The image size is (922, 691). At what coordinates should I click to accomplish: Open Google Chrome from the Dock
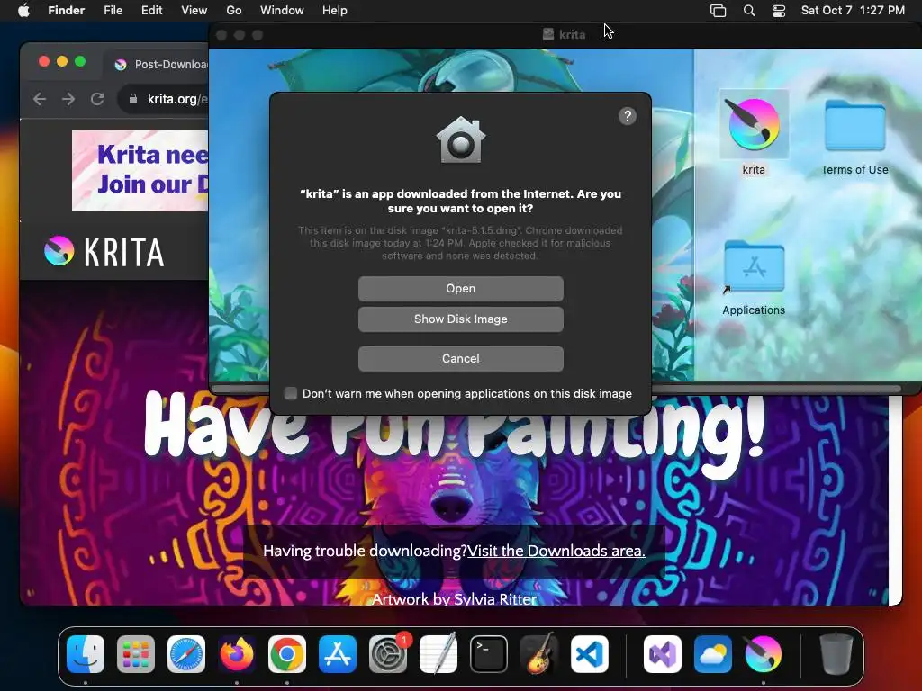coord(287,654)
